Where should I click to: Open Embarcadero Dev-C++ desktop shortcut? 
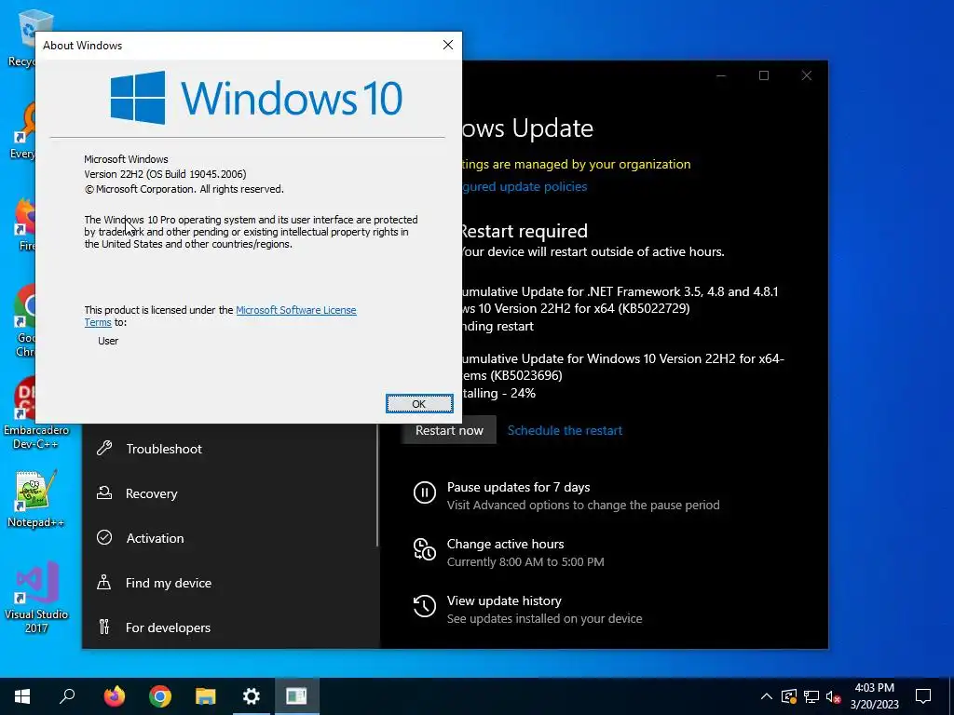click(36, 413)
